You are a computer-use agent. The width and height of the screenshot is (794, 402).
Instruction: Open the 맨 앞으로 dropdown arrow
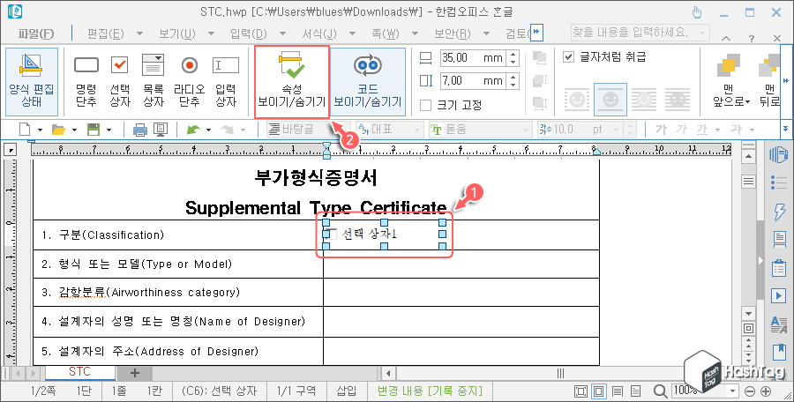[747, 102]
